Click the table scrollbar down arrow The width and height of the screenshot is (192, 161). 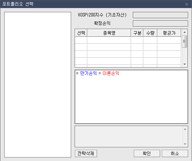[185, 64]
